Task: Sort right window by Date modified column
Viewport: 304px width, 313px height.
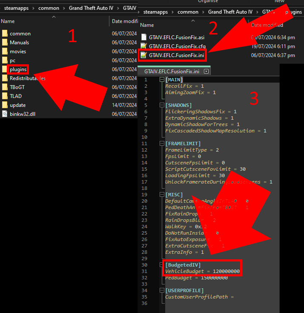Action: click(267, 25)
